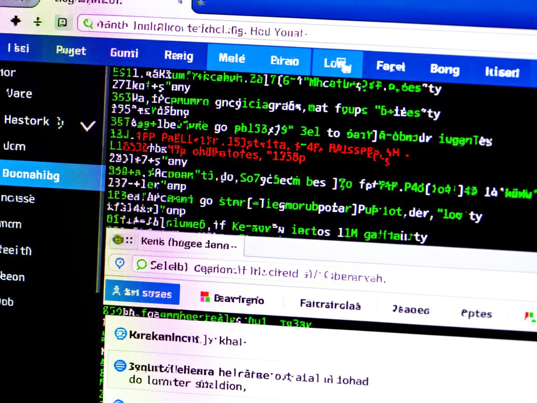Viewport: 537px width, 403px height.
Task: Click the divide symbol icon in the top toolbar
Action: coord(38,22)
